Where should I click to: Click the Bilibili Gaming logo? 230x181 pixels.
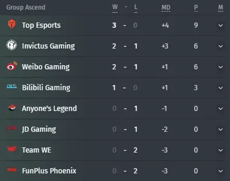coord(12,86)
